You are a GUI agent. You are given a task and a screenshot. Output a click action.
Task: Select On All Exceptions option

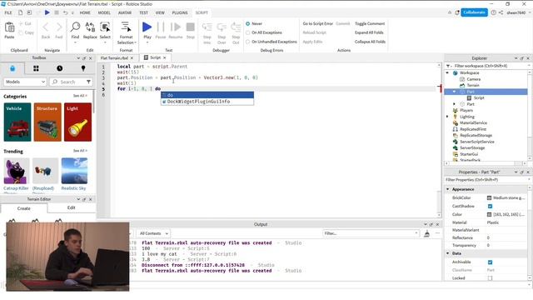(x=248, y=32)
